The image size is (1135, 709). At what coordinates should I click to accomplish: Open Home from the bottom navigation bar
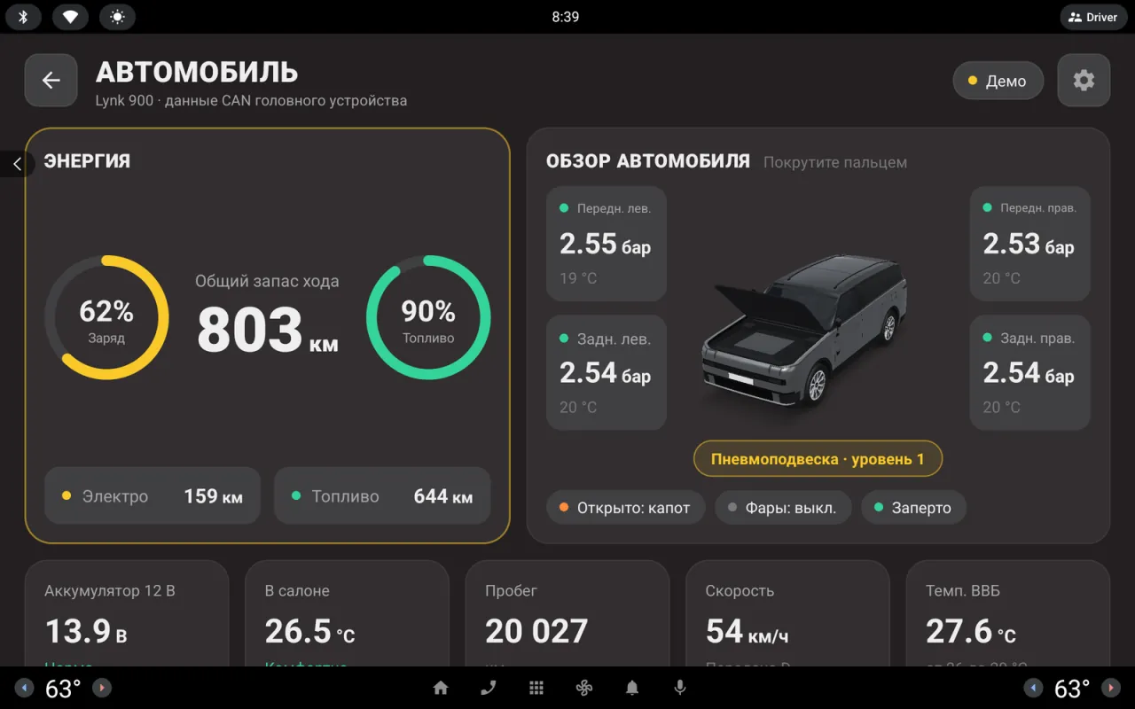coord(441,688)
